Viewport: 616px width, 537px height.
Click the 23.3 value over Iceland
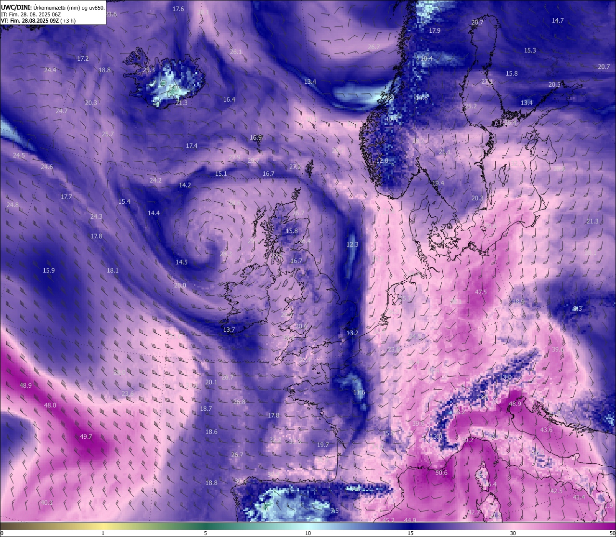(149, 70)
